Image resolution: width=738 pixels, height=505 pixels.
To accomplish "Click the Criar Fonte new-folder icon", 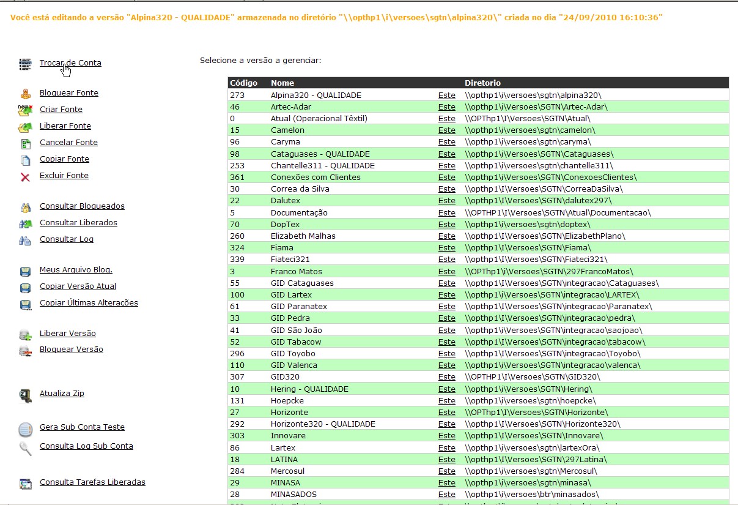I will click(x=25, y=110).
